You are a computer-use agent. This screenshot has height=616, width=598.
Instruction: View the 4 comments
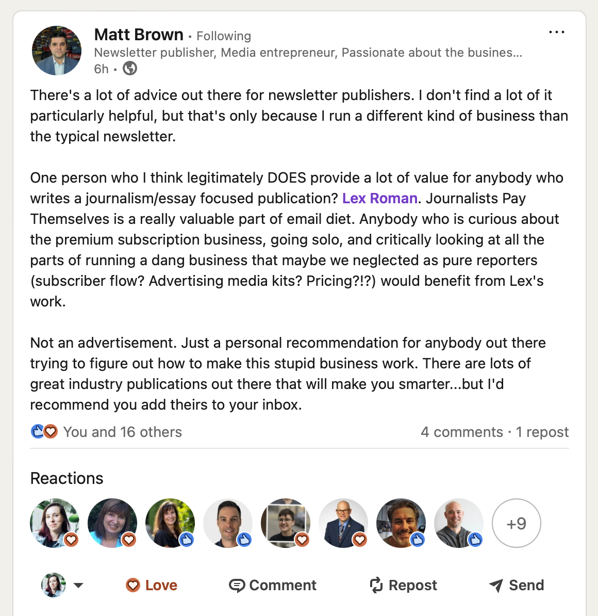462,432
